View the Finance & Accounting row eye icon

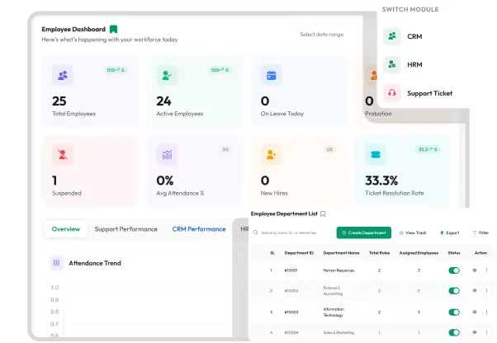pos(475,290)
